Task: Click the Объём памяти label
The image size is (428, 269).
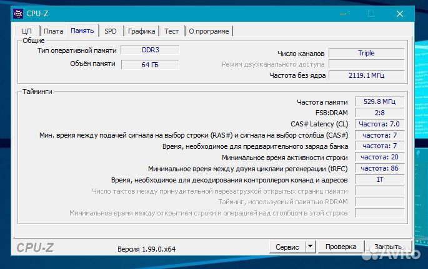Action: point(93,64)
